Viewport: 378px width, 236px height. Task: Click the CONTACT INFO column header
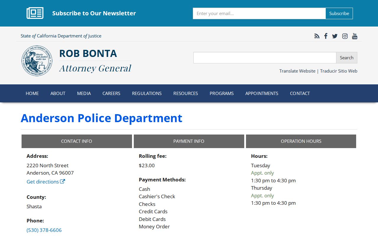[76, 141]
